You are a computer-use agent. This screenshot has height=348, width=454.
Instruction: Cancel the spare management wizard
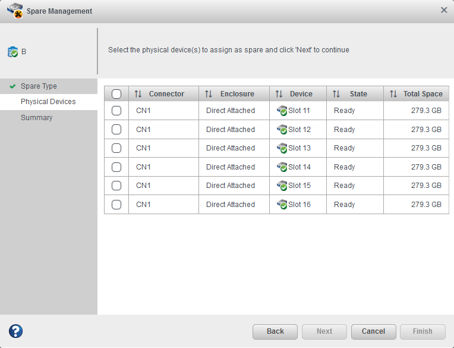[x=373, y=331]
